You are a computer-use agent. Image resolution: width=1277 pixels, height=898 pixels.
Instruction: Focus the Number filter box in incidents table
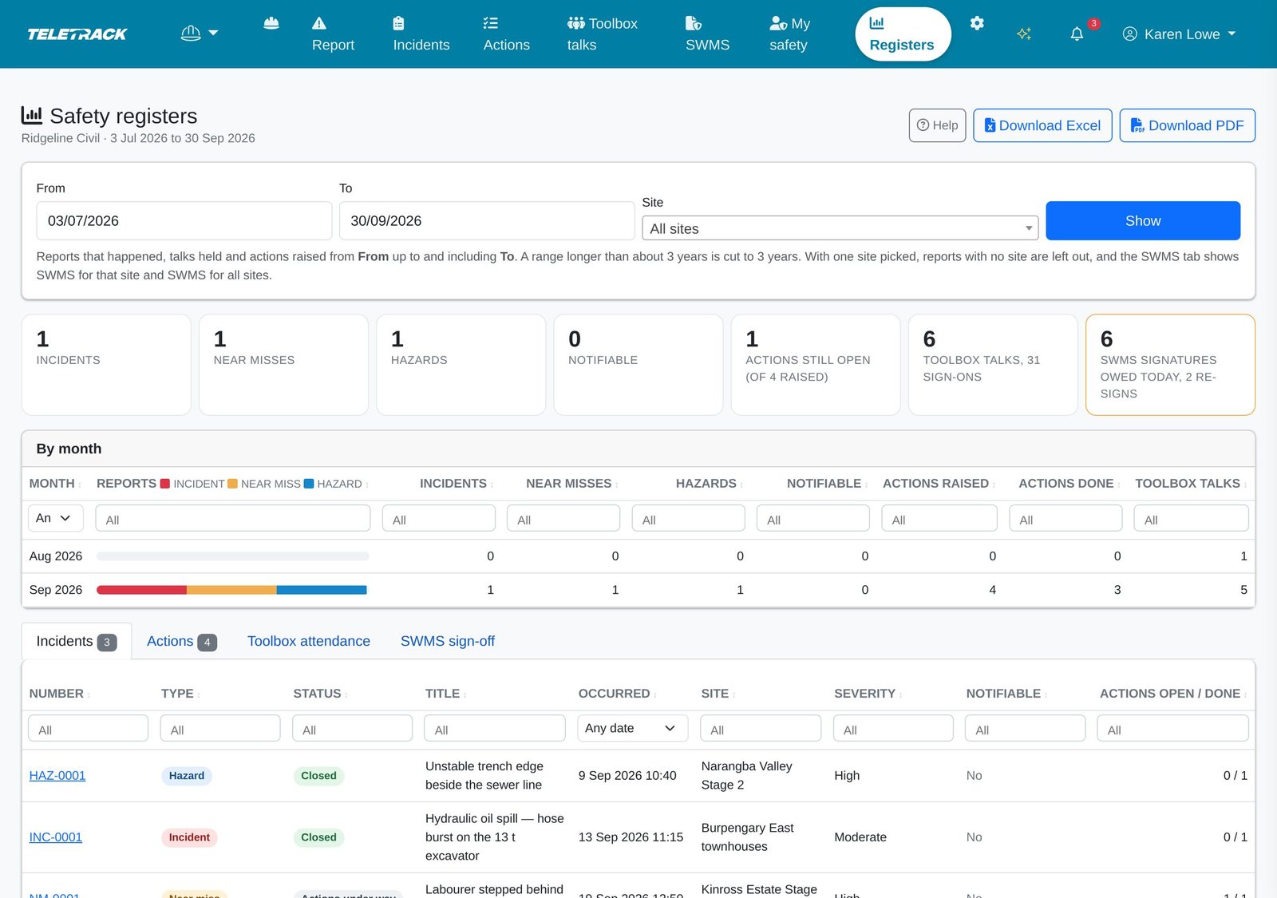[x=89, y=729]
